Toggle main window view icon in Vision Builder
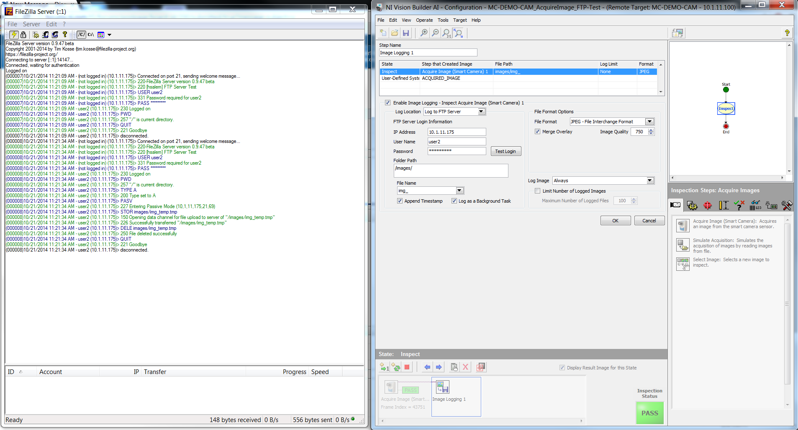The image size is (798, 430). [x=677, y=33]
